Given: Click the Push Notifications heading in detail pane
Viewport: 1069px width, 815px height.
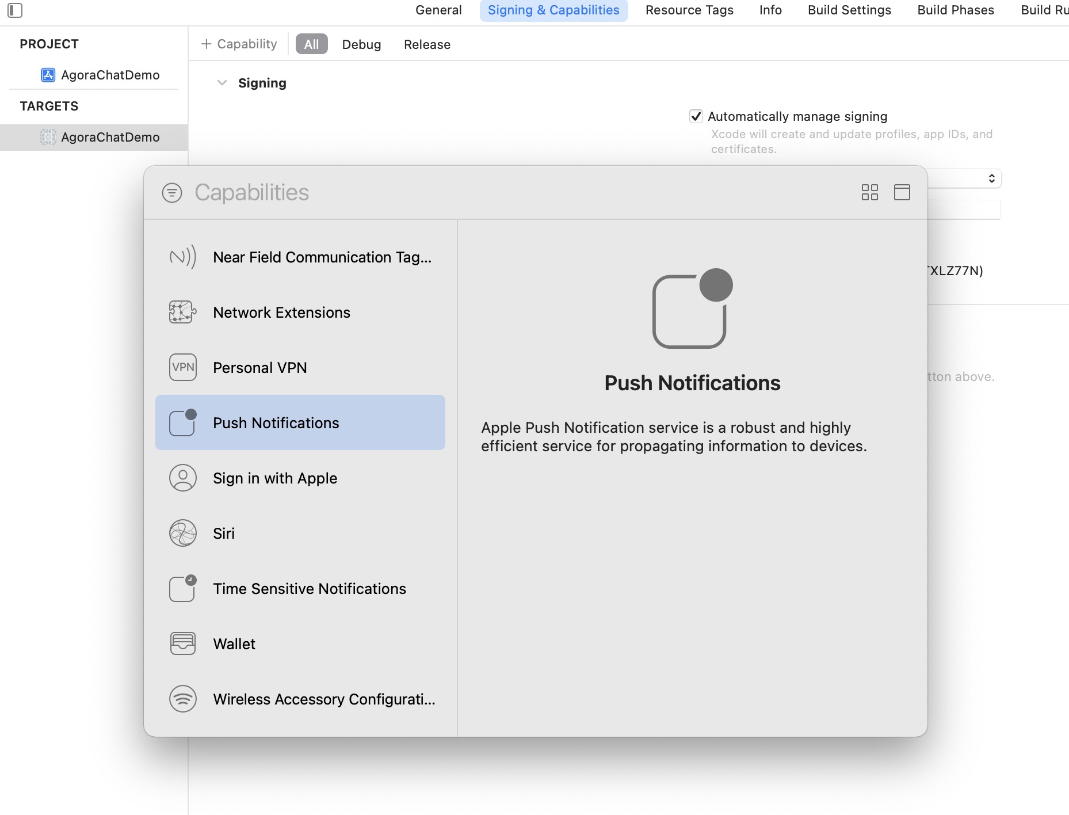Looking at the screenshot, I should [692, 383].
